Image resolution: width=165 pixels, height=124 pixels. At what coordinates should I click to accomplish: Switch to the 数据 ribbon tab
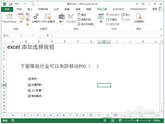(x=67, y=9)
